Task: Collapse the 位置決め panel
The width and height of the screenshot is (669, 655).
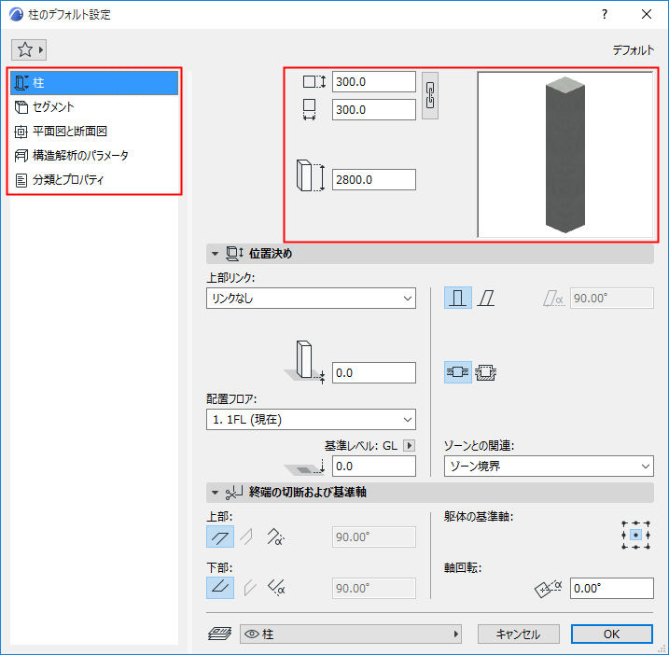Action: tap(215, 254)
